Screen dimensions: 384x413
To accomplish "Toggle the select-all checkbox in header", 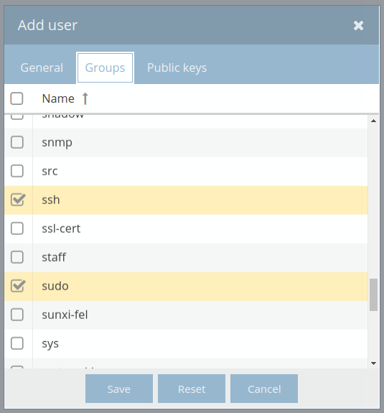I will [x=17, y=98].
